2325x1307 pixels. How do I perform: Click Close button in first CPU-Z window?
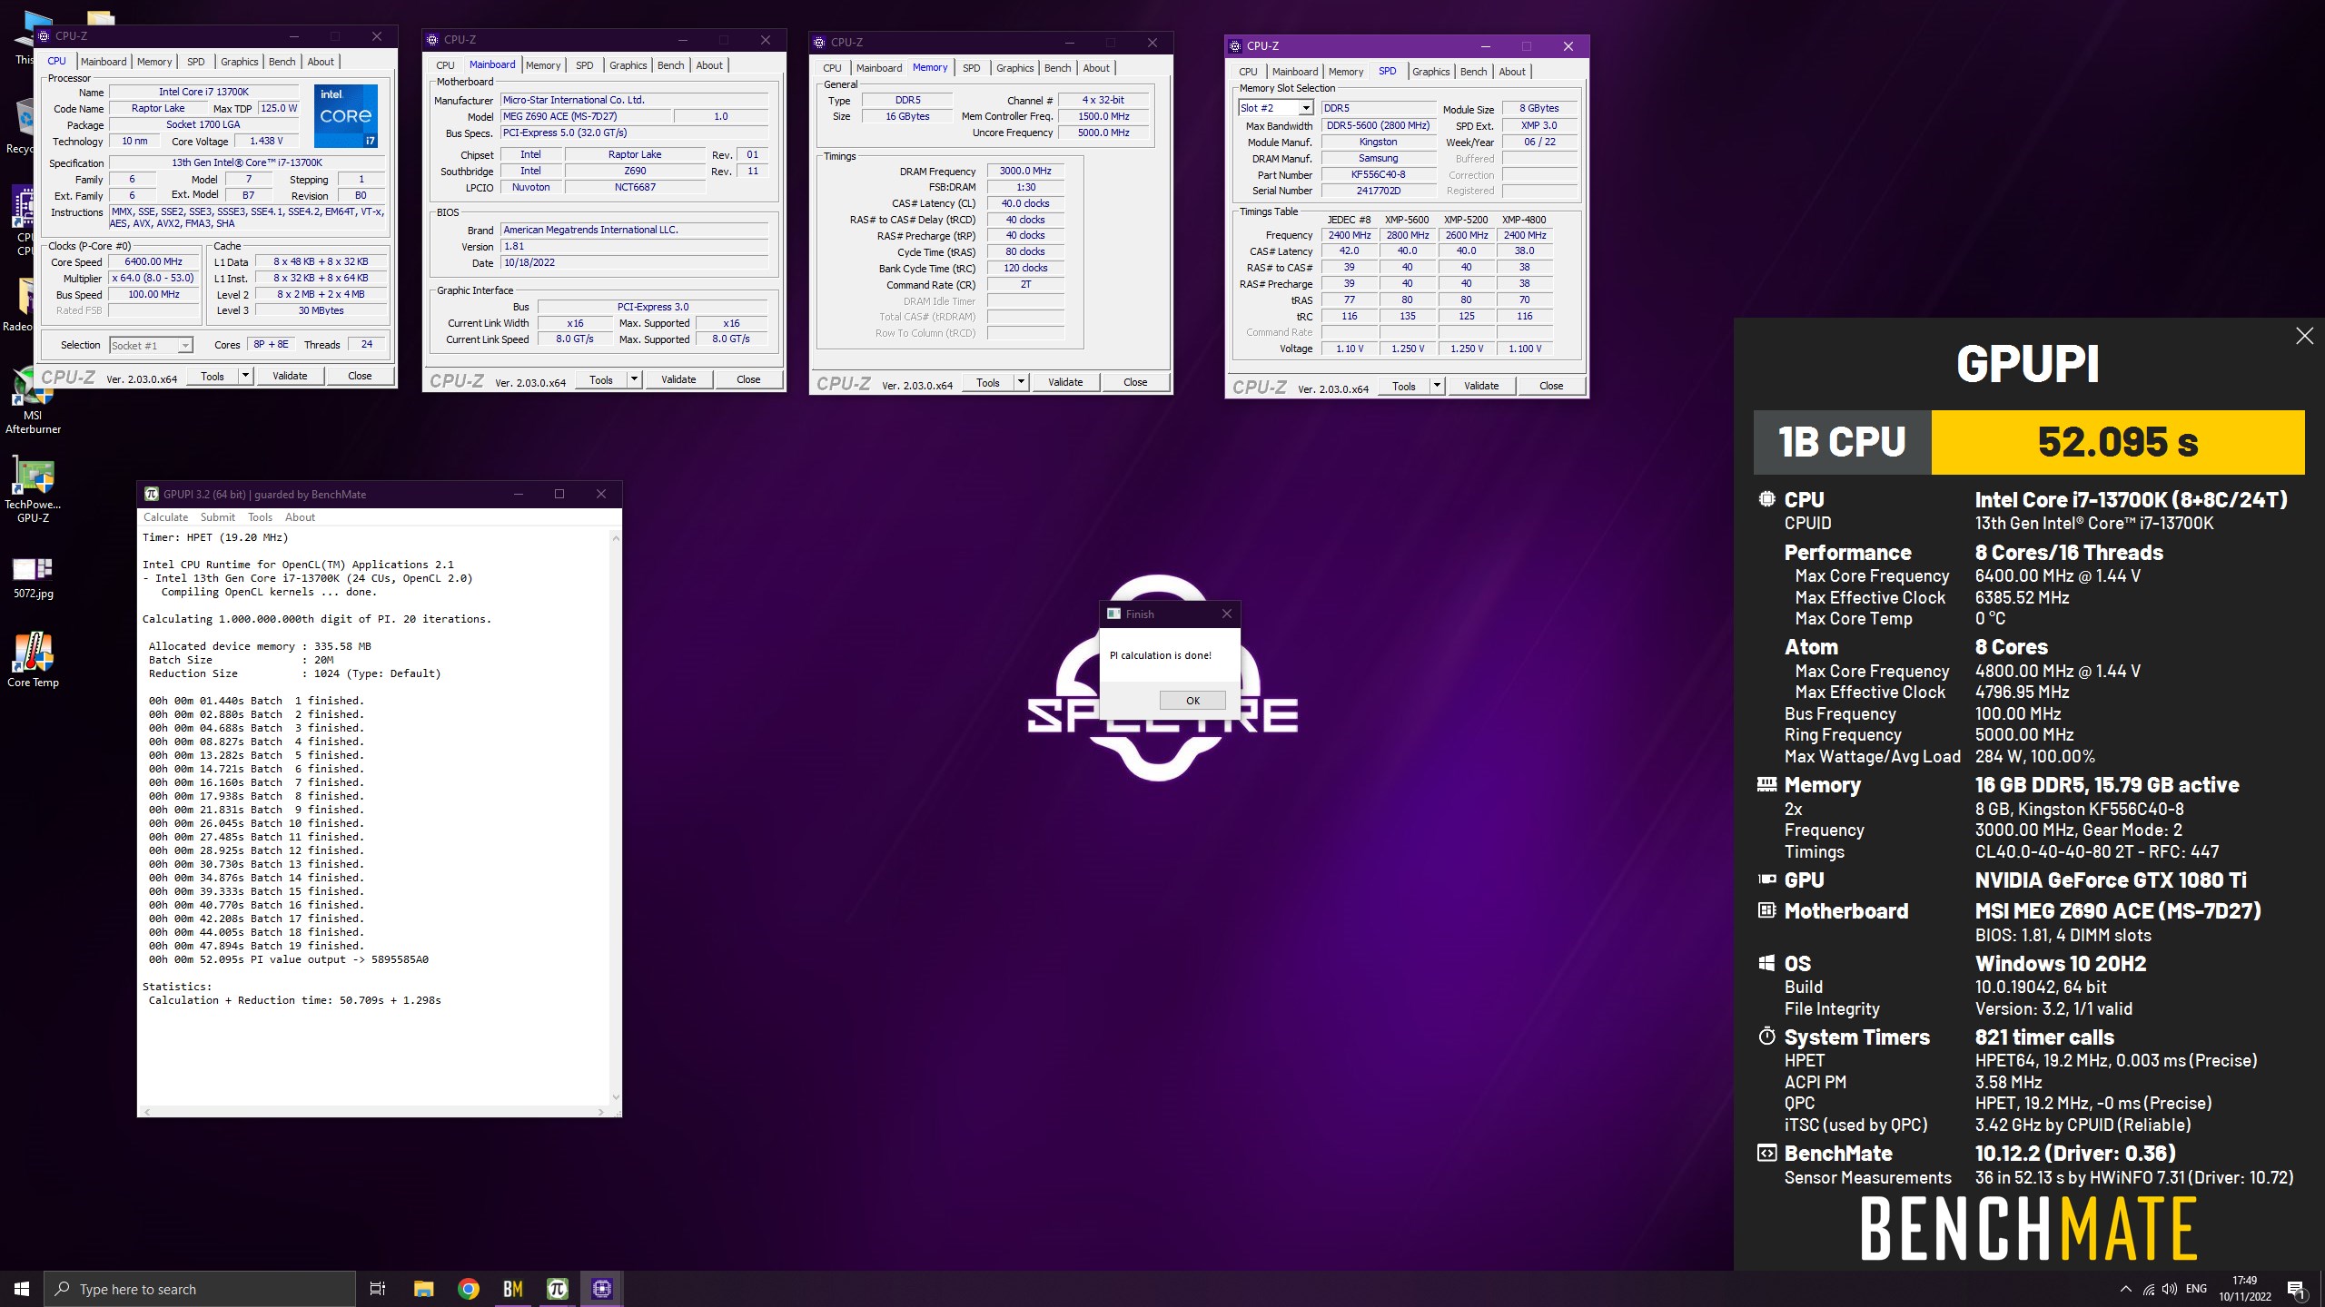(x=360, y=376)
